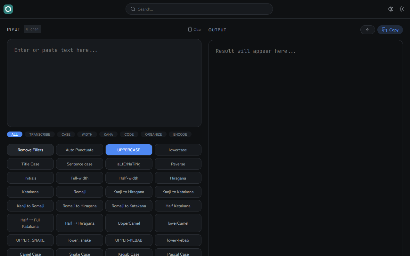Select the ALL filter tab
Screen dimensions: 410x256
pyautogui.click(x=15, y=134)
